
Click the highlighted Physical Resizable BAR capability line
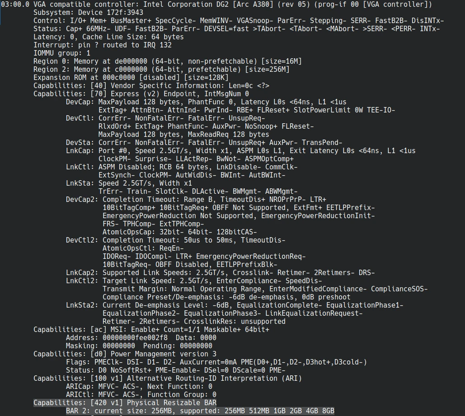pos(125,402)
